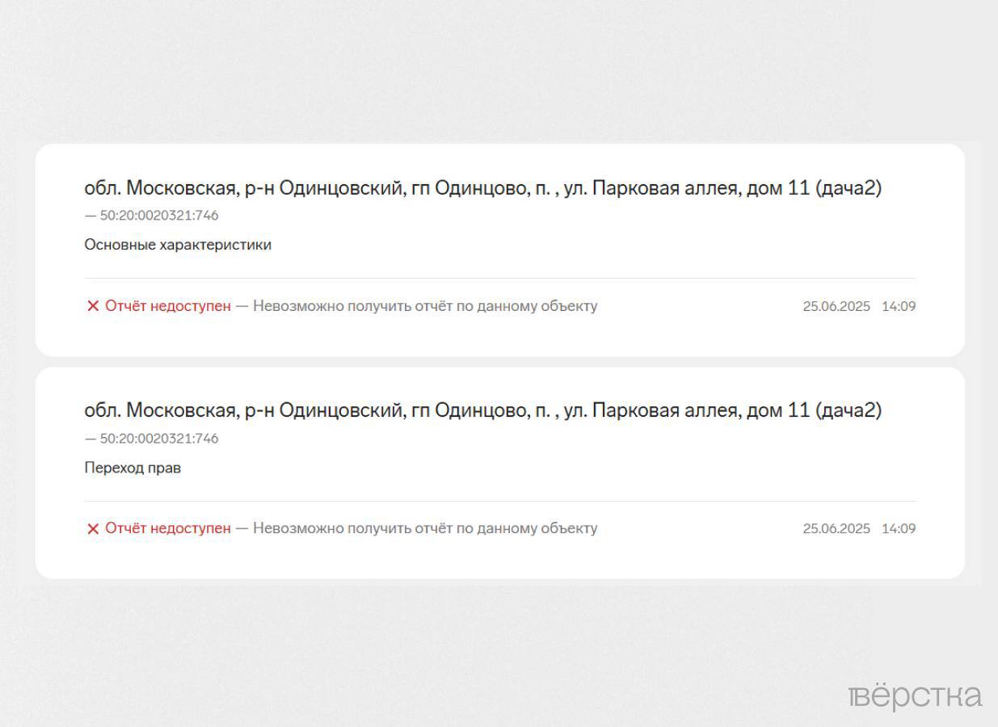Click the red X icon in Основные характеристики card
This screenshot has height=727, width=998.
(93, 306)
